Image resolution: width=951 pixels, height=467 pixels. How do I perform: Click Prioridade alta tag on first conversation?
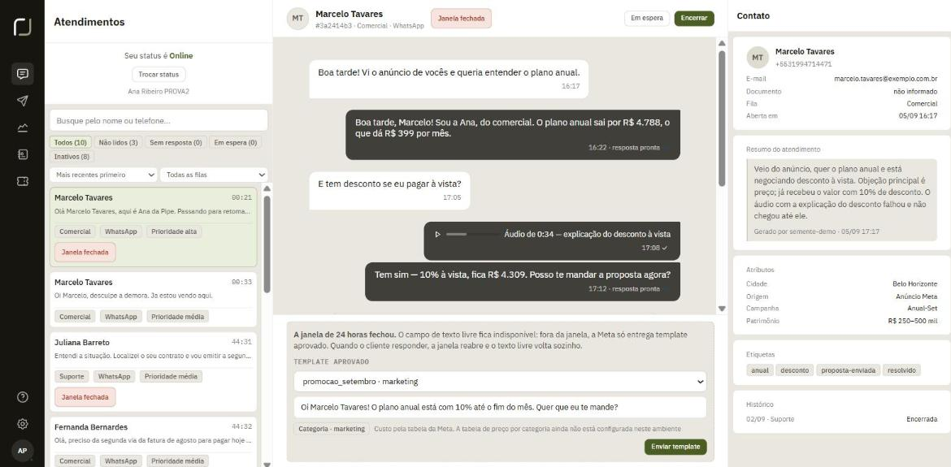174,231
